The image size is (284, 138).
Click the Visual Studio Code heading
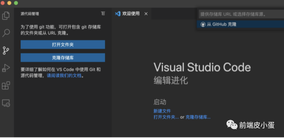point(202,67)
